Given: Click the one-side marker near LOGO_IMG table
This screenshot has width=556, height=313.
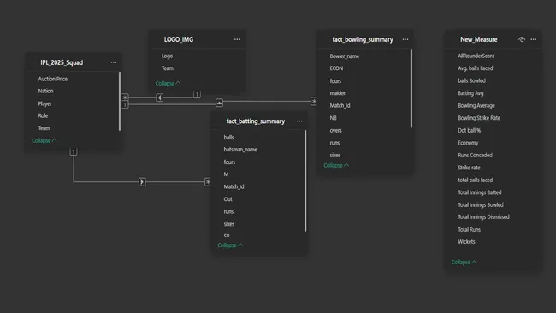Looking at the screenshot, I should [x=197, y=94].
